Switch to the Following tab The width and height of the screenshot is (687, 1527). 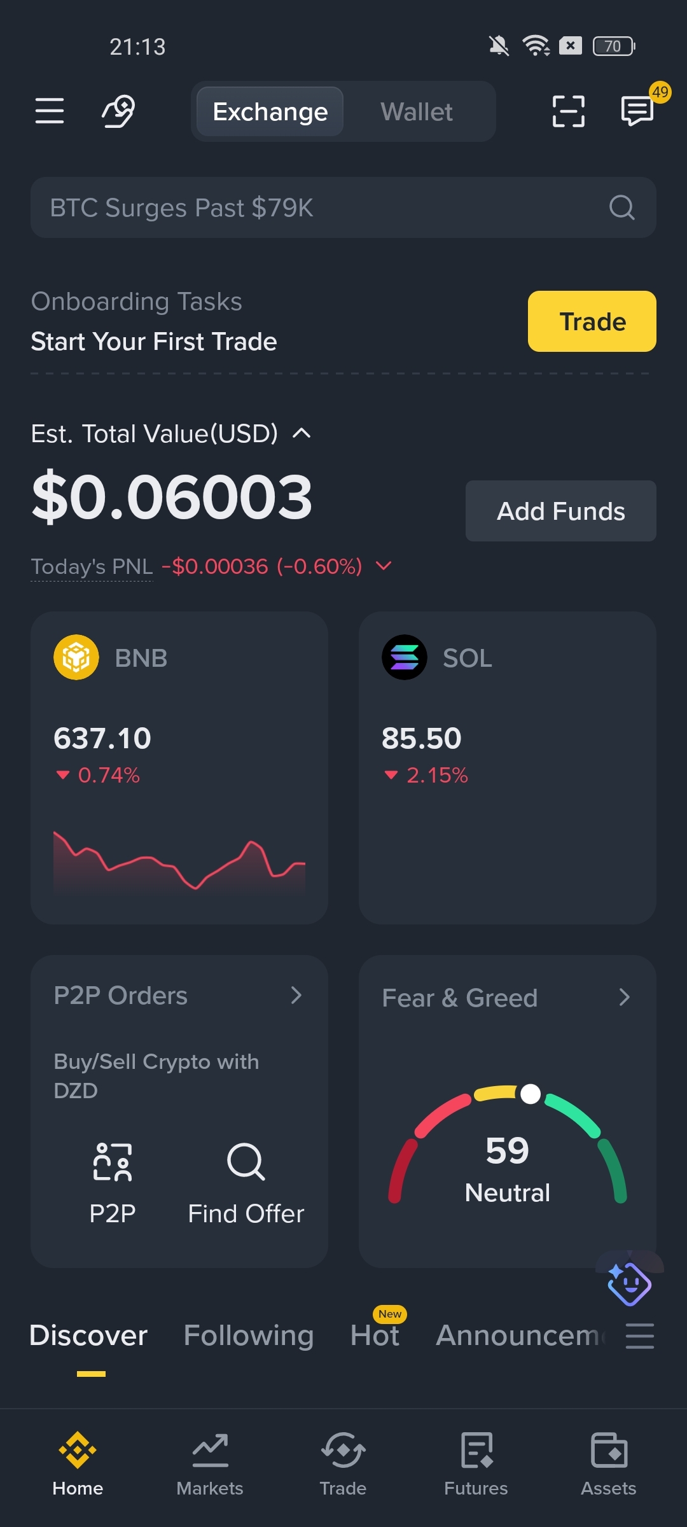[x=249, y=1335]
